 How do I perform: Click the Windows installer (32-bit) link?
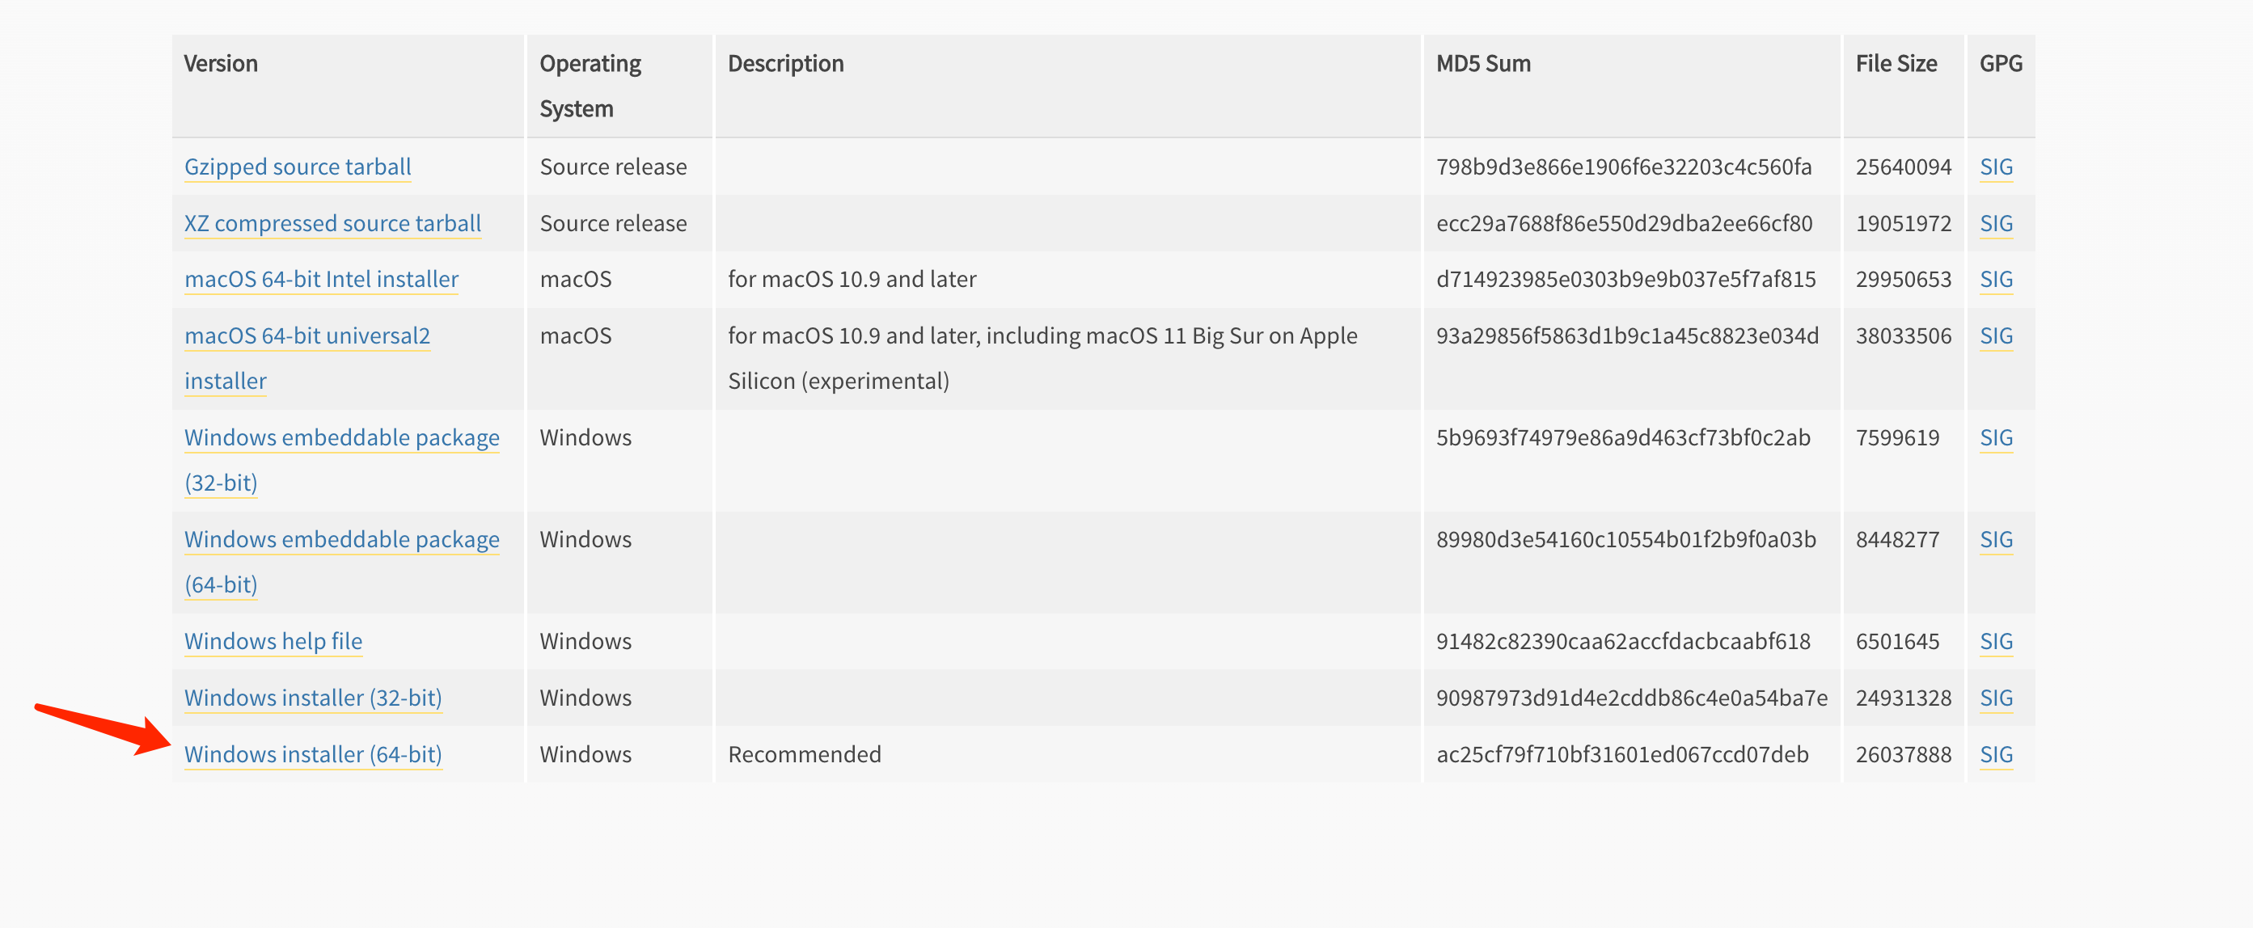[x=312, y=698]
